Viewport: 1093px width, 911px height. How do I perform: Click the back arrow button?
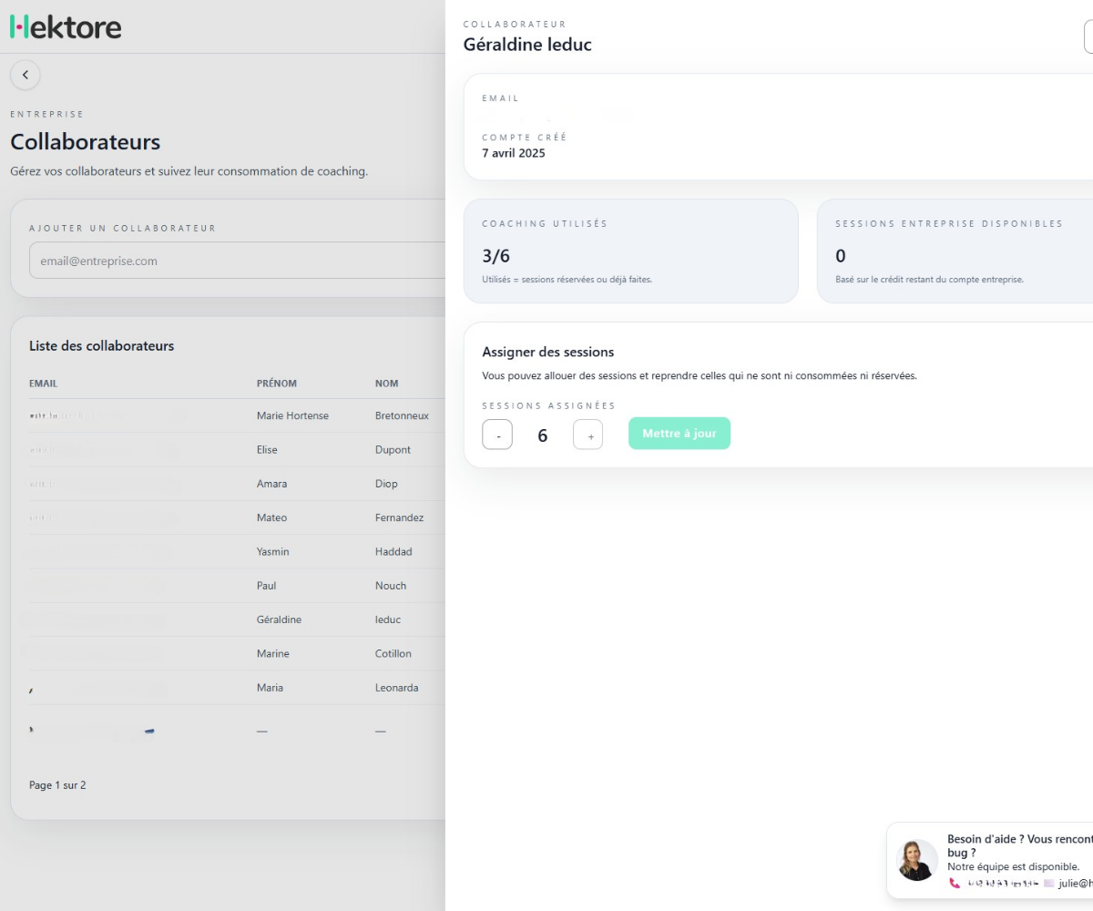[x=25, y=75]
